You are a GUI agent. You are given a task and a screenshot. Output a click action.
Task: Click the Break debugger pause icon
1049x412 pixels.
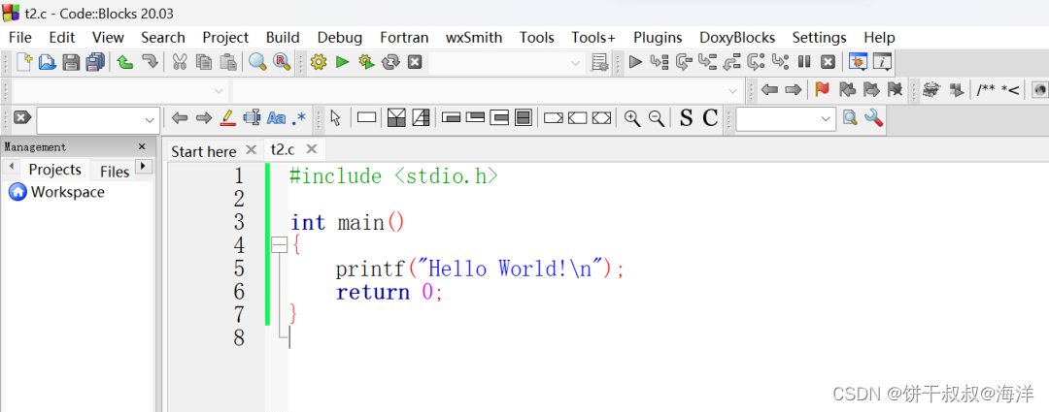pyautogui.click(x=804, y=62)
